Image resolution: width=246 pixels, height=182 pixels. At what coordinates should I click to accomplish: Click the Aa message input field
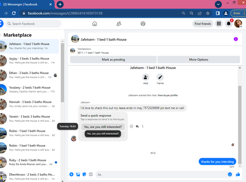point(161,175)
